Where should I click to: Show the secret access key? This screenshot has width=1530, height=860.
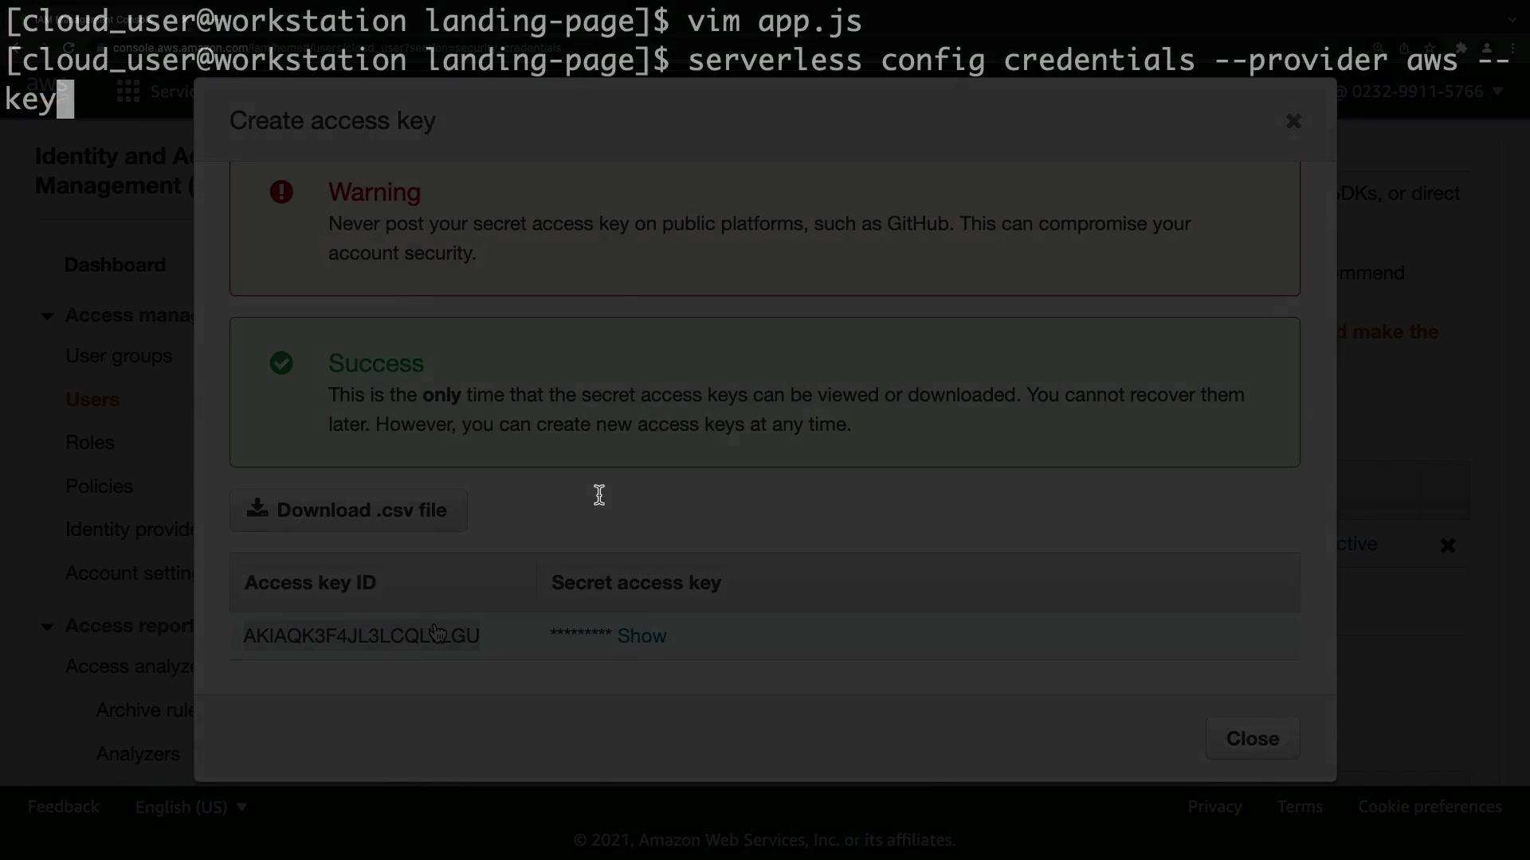click(x=641, y=635)
